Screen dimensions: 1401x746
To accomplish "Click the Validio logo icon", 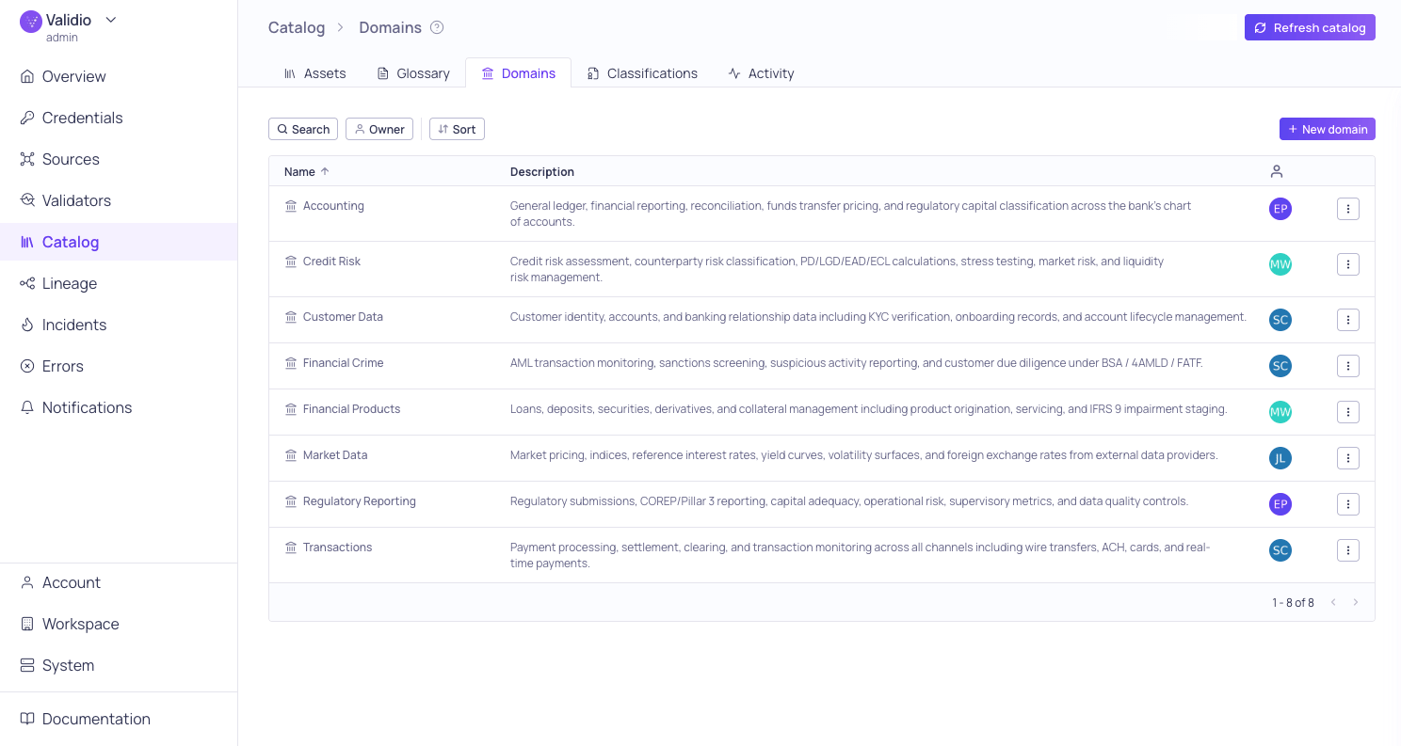I will pos(31,22).
